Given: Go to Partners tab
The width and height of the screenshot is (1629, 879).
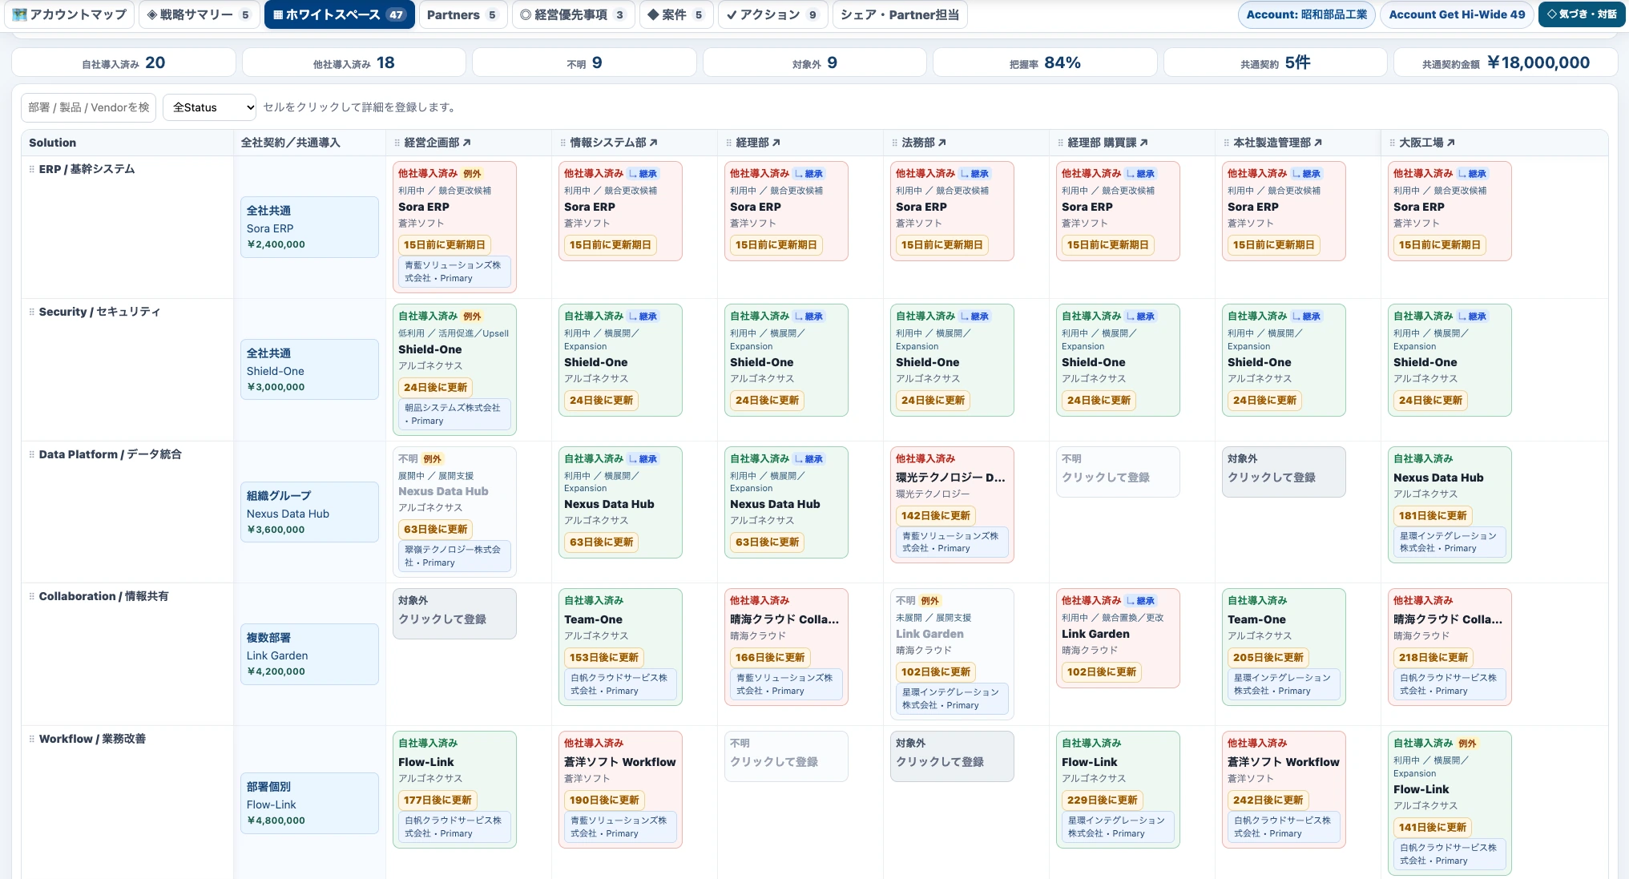Looking at the screenshot, I should [x=462, y=14].
